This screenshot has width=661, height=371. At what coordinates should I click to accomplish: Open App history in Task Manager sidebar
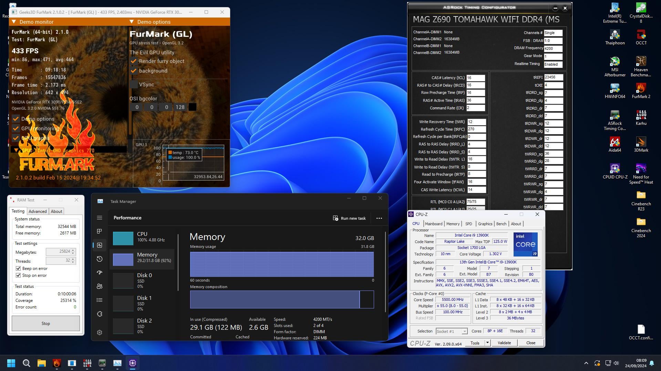point(100,259)
